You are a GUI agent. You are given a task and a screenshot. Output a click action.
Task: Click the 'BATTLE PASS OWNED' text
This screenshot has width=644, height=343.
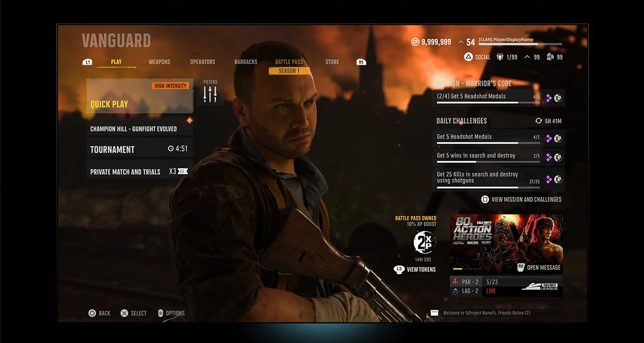pyautogui.click(x=416, y=218)
